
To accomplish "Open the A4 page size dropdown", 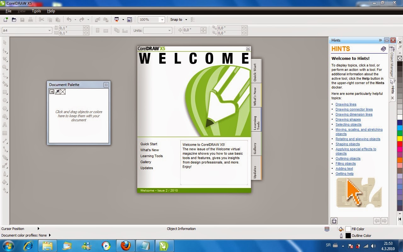I will tap(49, 30).
